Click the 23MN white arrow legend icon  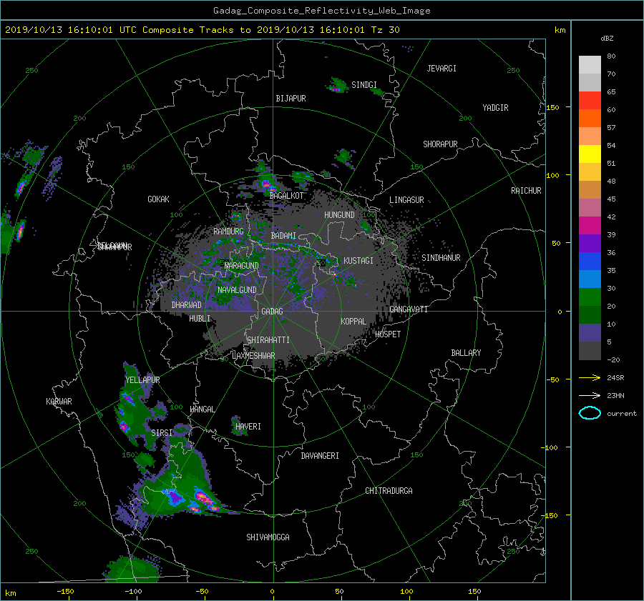(x=590, y=395)
